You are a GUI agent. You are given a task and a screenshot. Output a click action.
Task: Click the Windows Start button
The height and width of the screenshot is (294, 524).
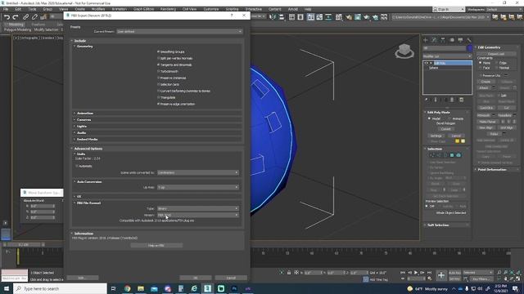tap(7, 288)
